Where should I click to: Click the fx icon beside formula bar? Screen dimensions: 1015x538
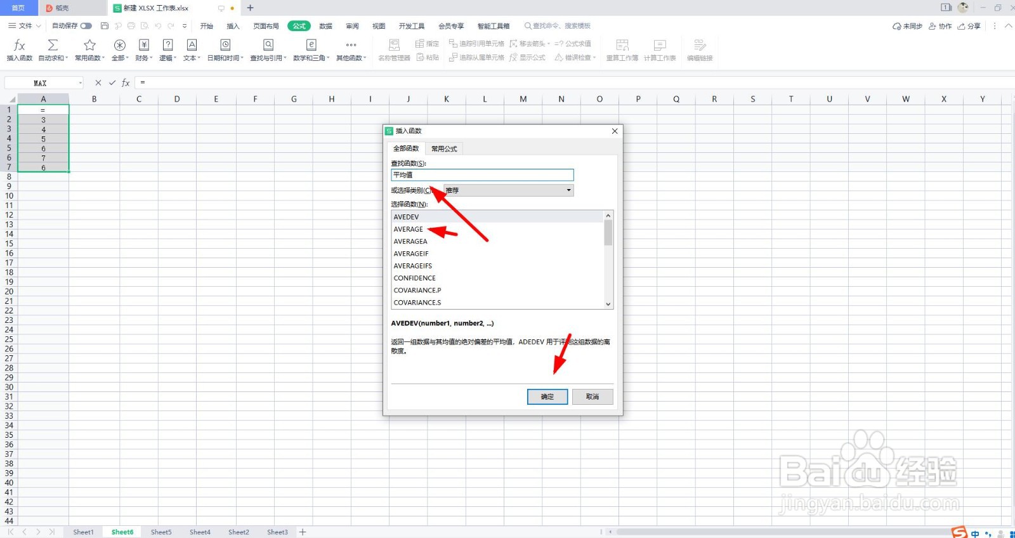click(x=126, y=82)
